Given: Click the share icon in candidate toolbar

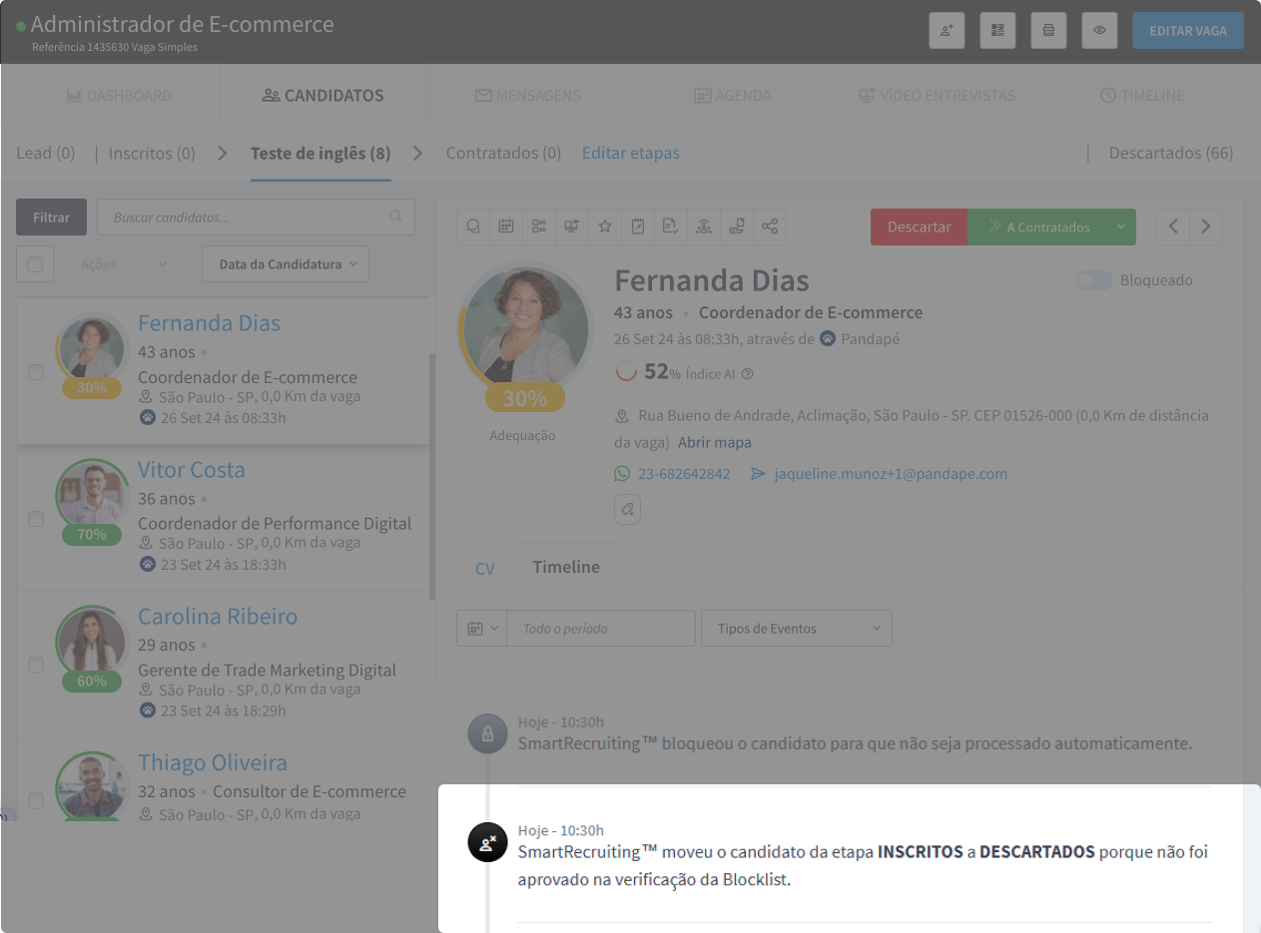Looking at the screenshot, I should tap(769, 227).
